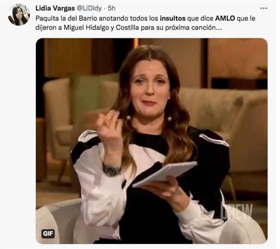Viewport: 280px width, 249px height.
Task: Click the bold word AMLO
Action: tap(225, 18)
